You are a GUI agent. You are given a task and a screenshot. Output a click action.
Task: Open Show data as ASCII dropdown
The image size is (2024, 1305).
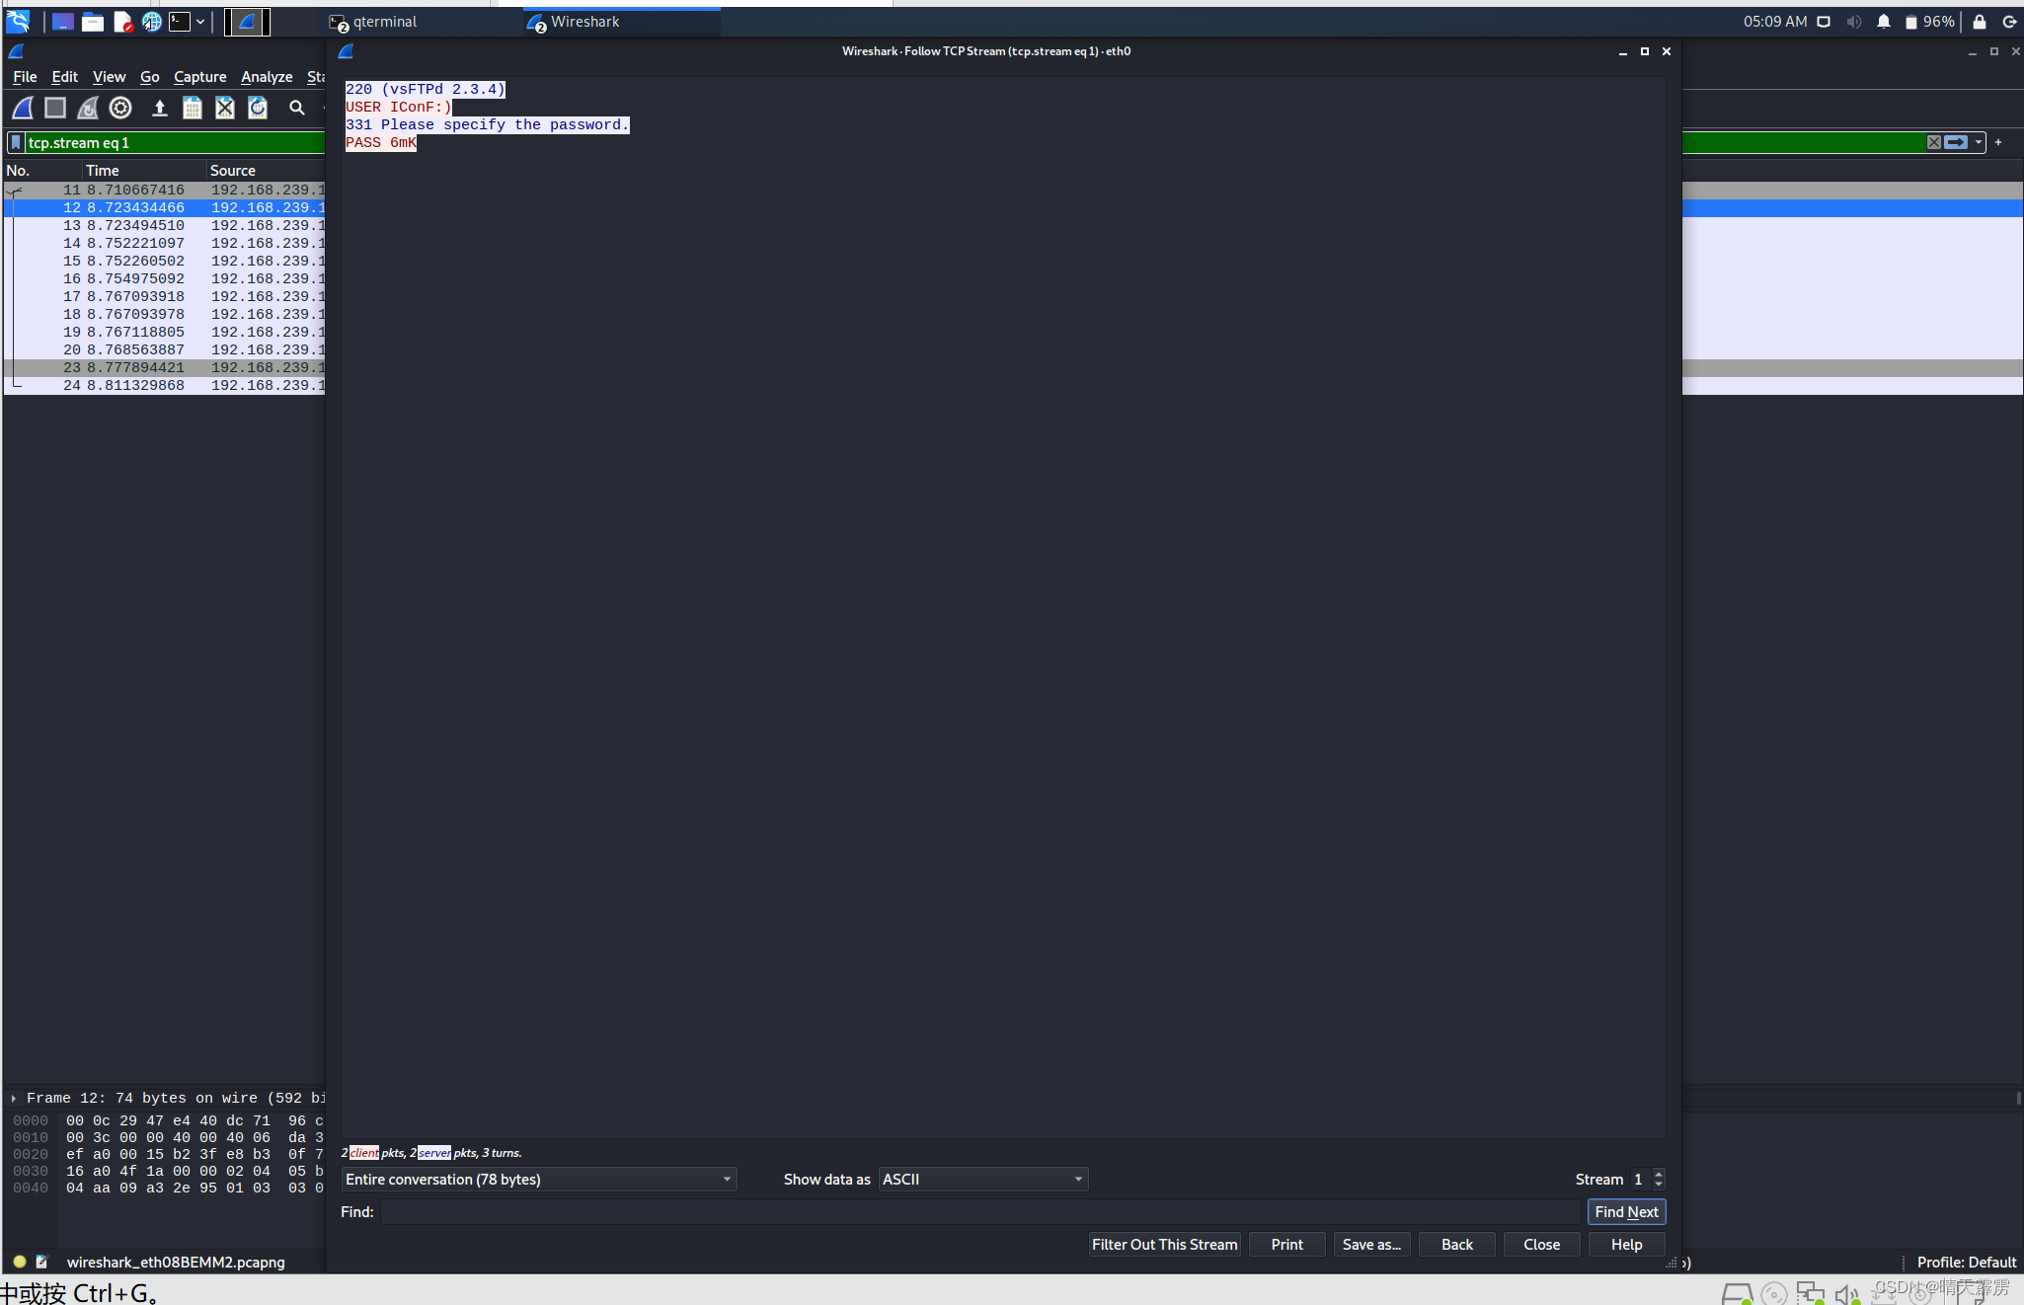983,1179
